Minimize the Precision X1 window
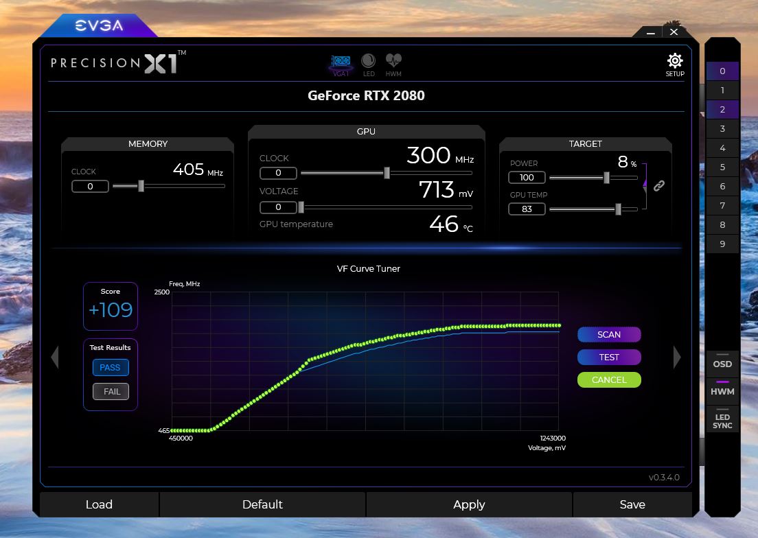 [651, 33]
